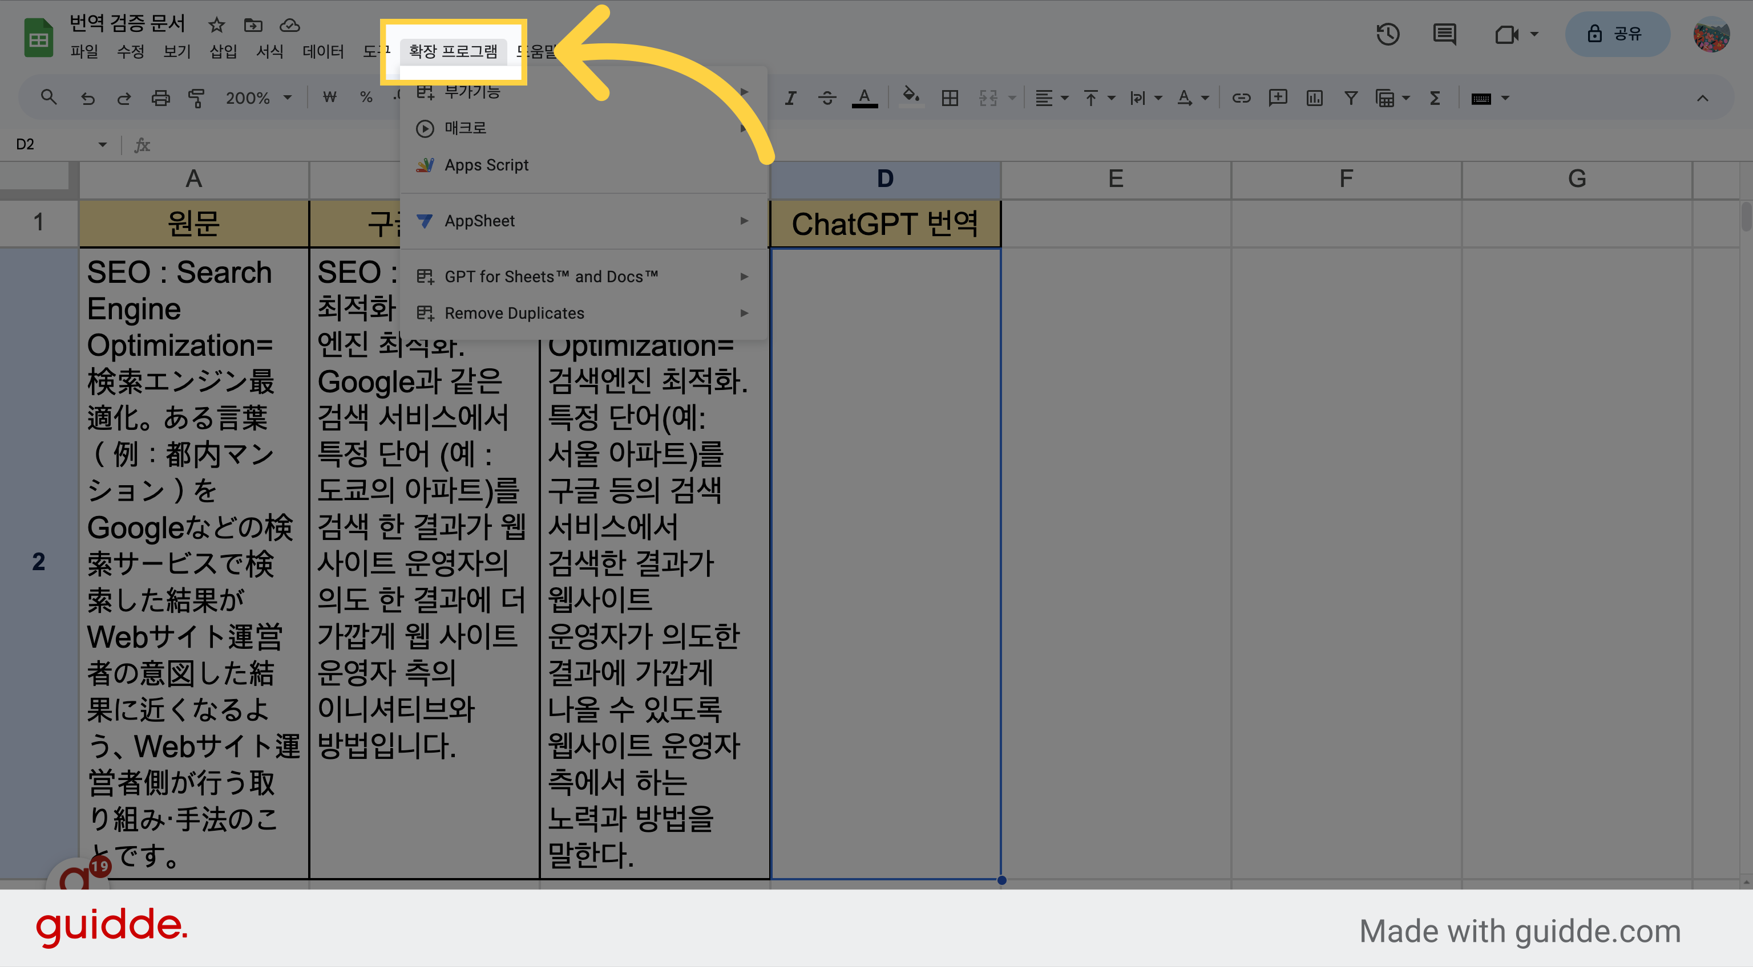Select column A header
This screenshot has height=967, width=1753.
(194, 180)
